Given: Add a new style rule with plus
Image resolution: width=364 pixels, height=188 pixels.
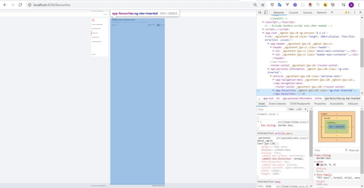Looking at the screenshot, I should click(306, 109).
